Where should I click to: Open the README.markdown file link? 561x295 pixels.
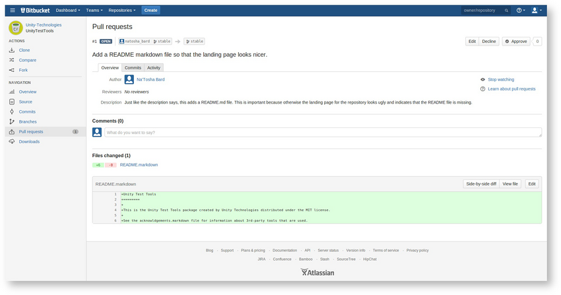click(139, 165)
